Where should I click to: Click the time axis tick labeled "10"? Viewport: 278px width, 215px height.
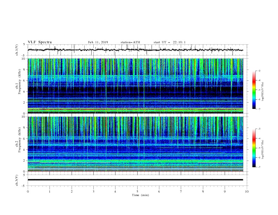pos(247,191)
